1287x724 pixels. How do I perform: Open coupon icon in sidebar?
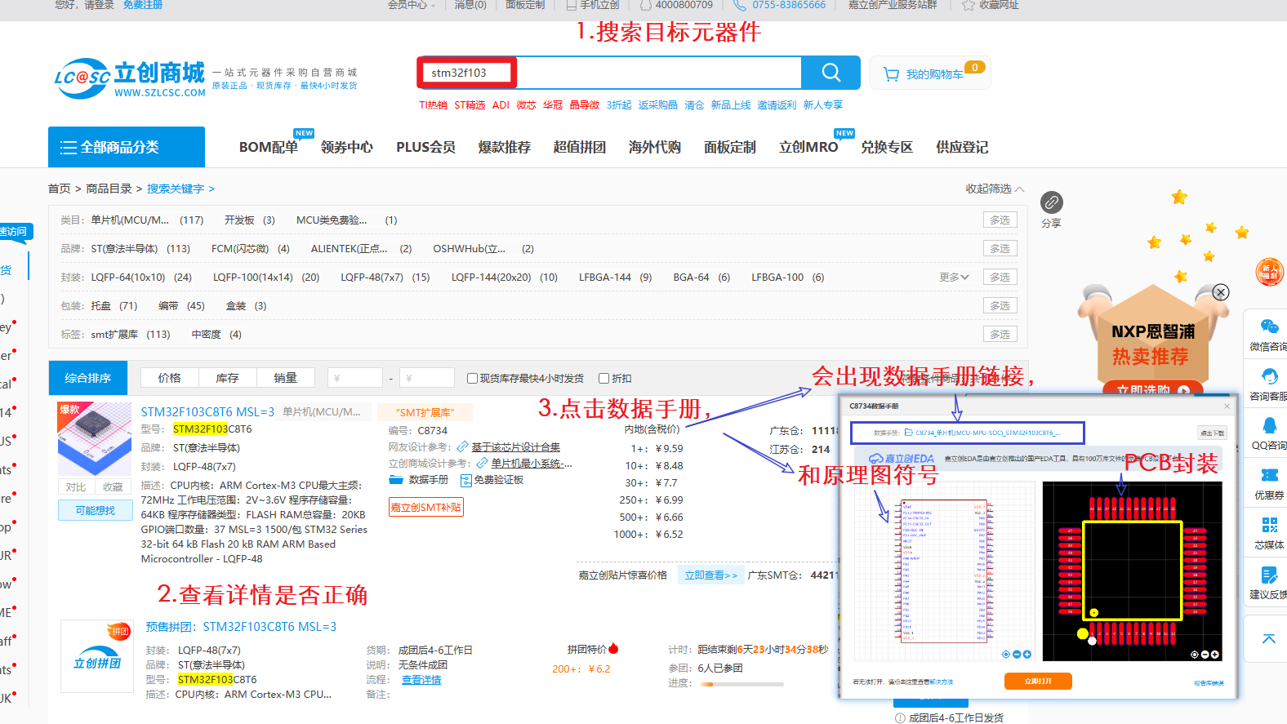(1269, 475)
